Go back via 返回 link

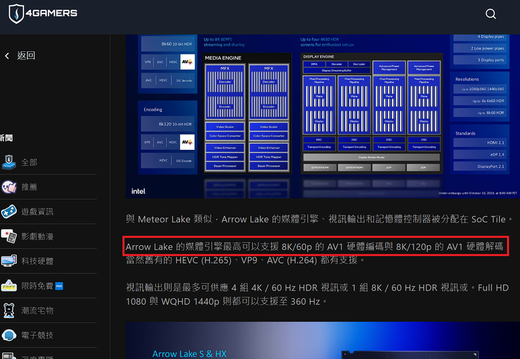(26, 56)
